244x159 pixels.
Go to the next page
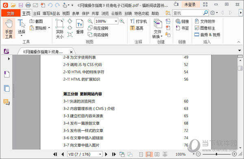pyautogui.click(x=106, y=154)
